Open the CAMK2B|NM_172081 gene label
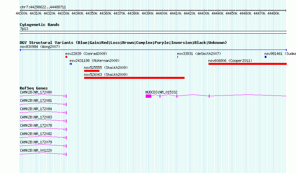296x173 pixels. 36,100
